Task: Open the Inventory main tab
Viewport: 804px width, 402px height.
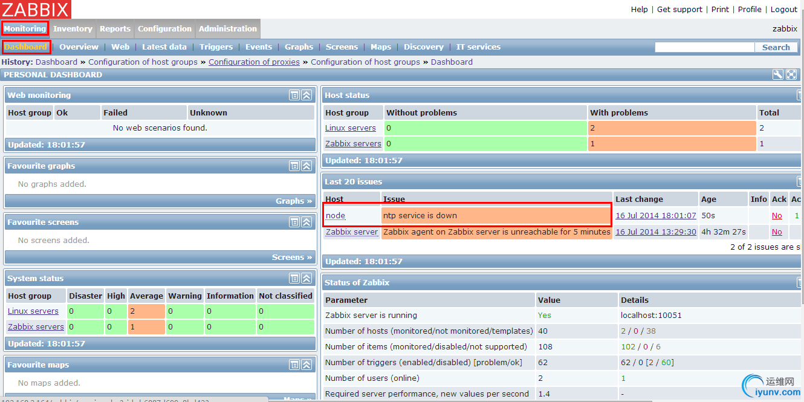Action: [x=73, y=28]
